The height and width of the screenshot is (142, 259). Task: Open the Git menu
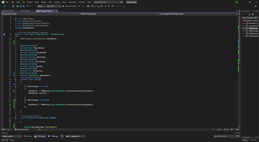[x=23, y=2]
